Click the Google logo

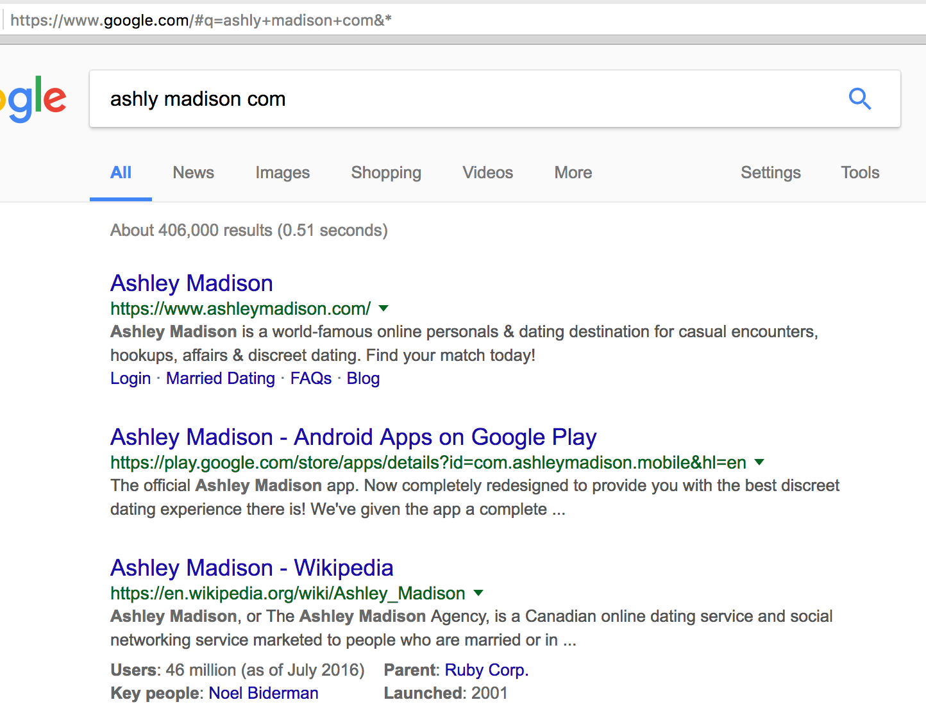pyautogui.click(x=33, y=99)
